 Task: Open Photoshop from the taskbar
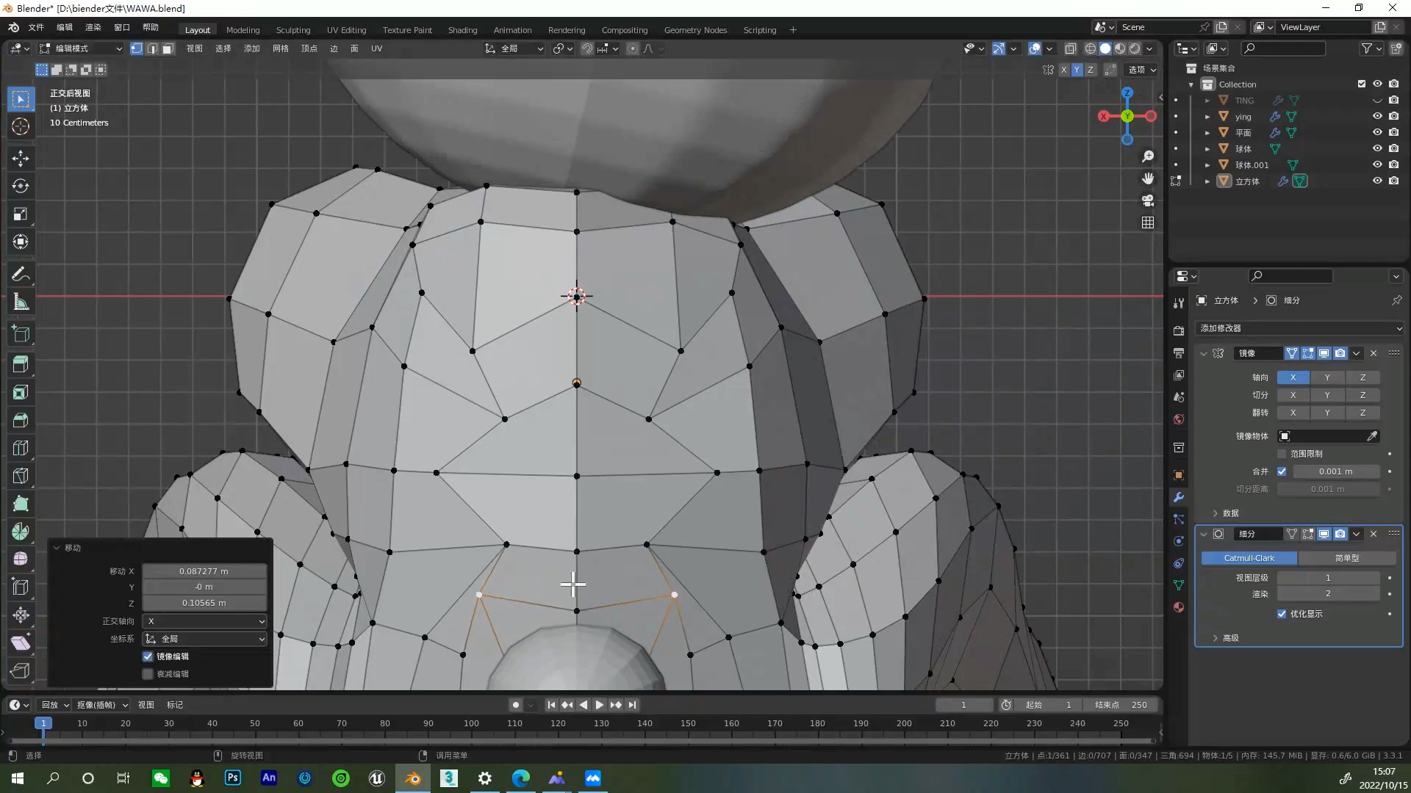(232, 778)
